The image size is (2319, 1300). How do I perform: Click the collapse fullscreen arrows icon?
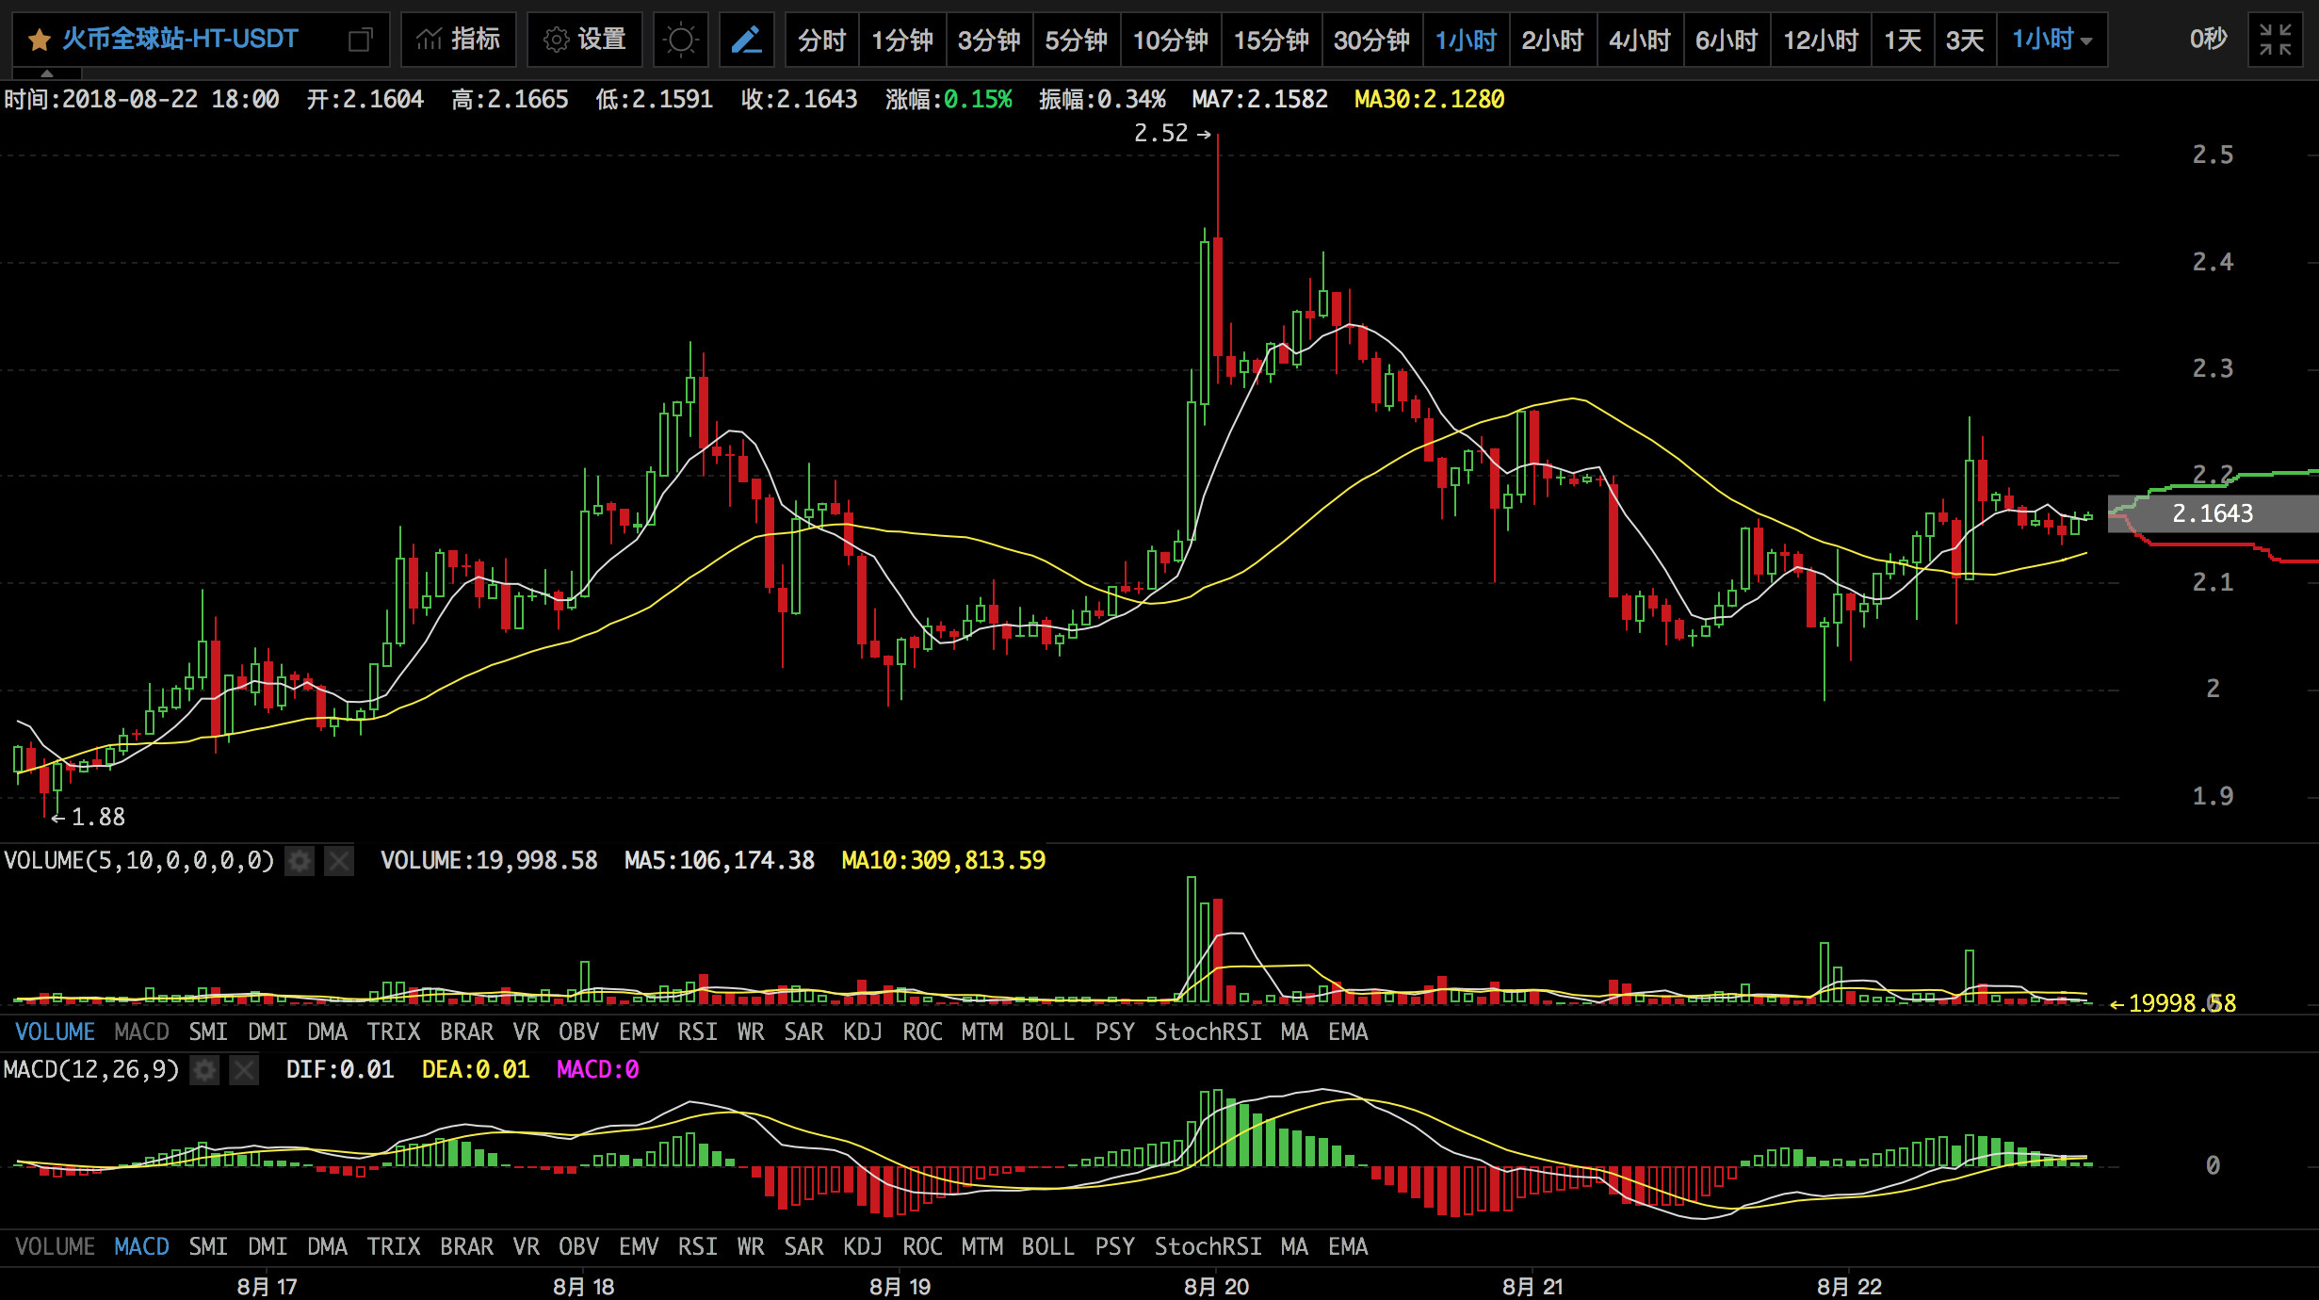(x=2275, y=40)
